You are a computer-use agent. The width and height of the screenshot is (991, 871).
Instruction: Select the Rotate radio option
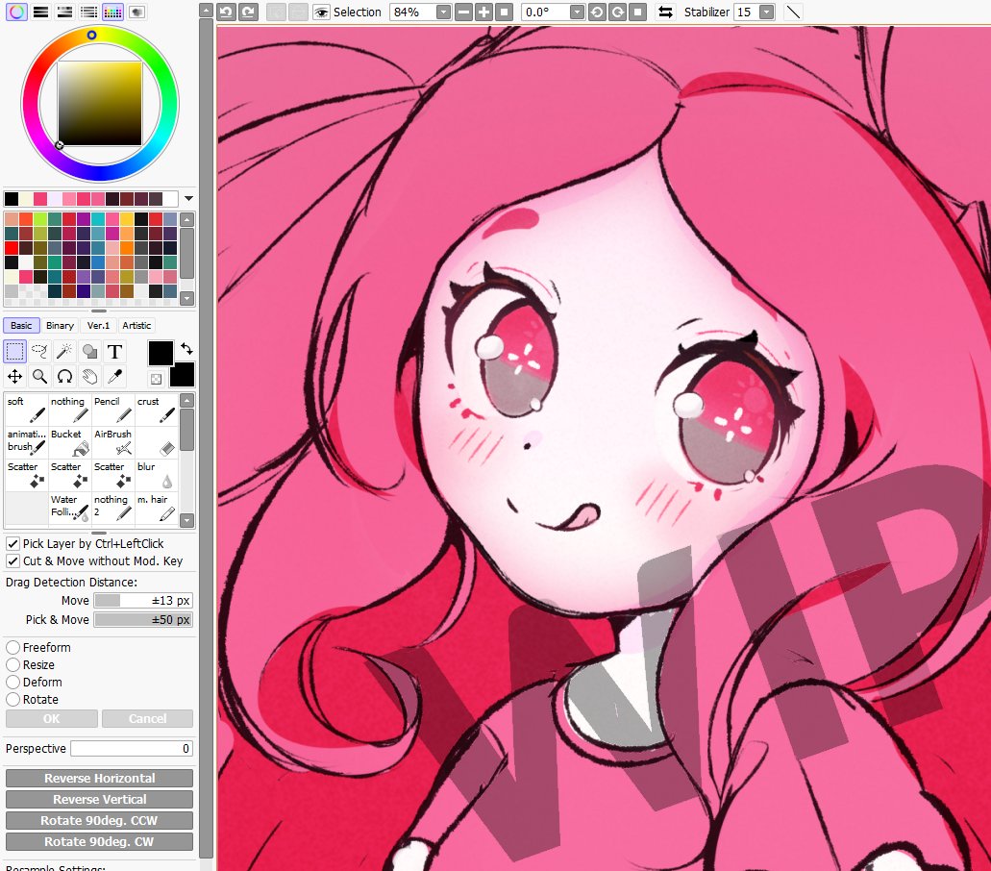[12, 700]
